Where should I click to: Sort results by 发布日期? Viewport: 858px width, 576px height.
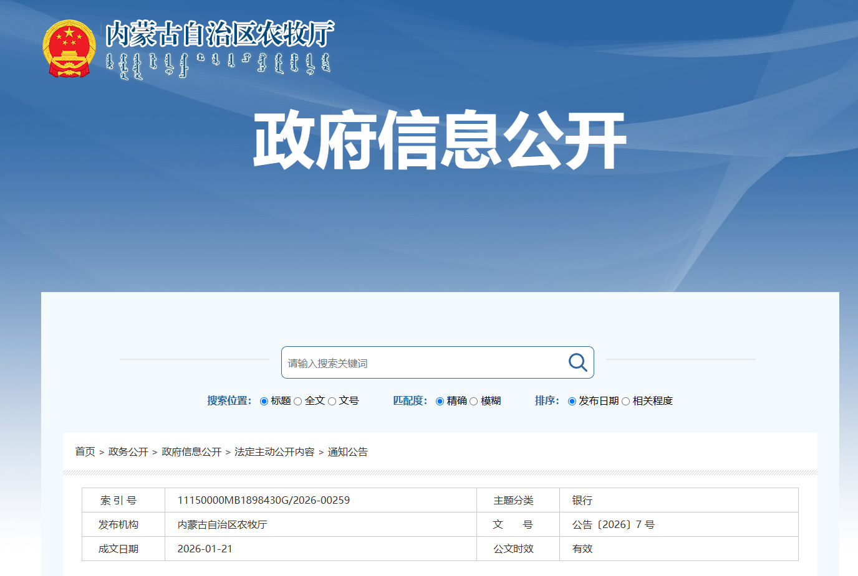572,401
